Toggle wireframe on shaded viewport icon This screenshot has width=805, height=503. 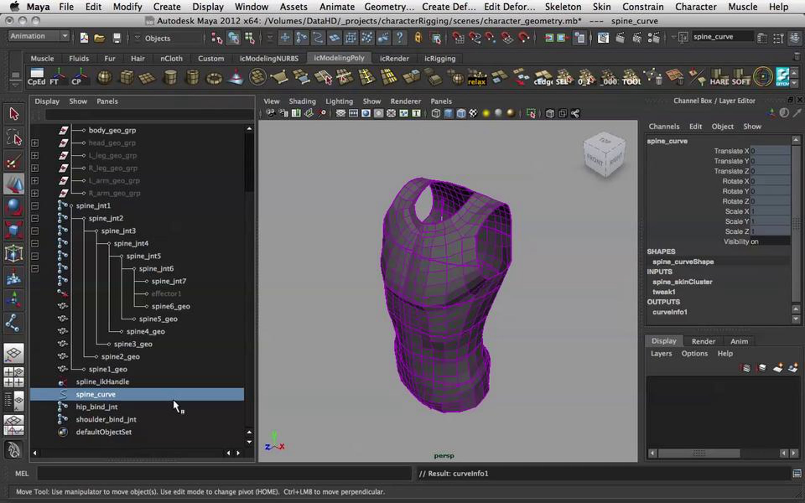(461, 114)
